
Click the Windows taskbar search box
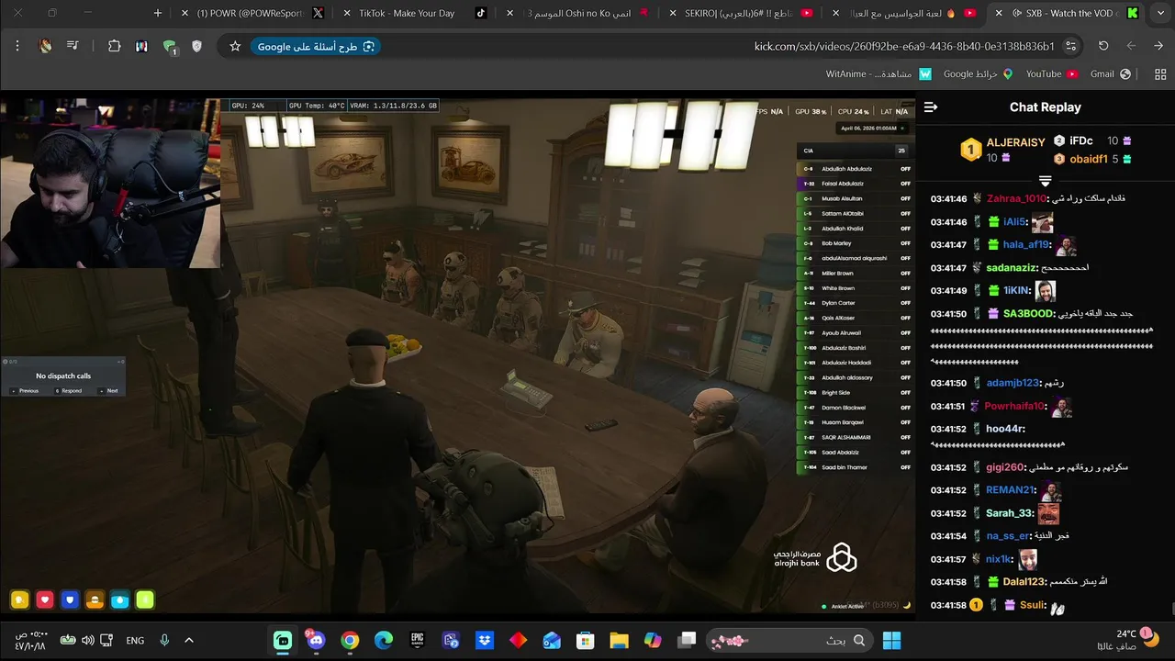791,640
